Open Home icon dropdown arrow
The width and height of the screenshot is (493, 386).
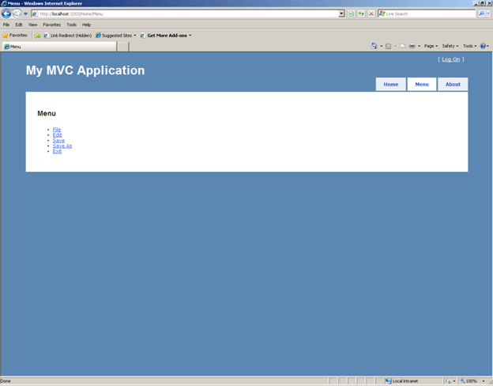point(382,46)
